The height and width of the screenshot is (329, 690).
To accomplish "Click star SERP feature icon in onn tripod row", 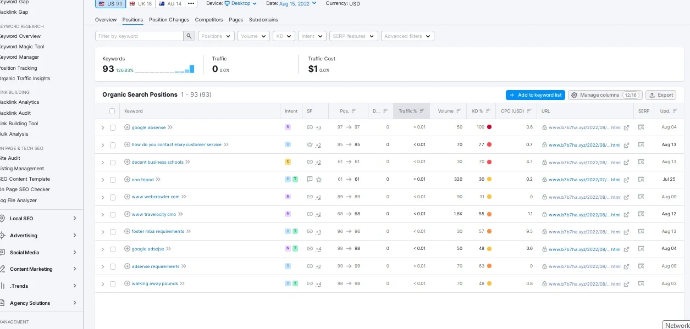I will (319, 179).
